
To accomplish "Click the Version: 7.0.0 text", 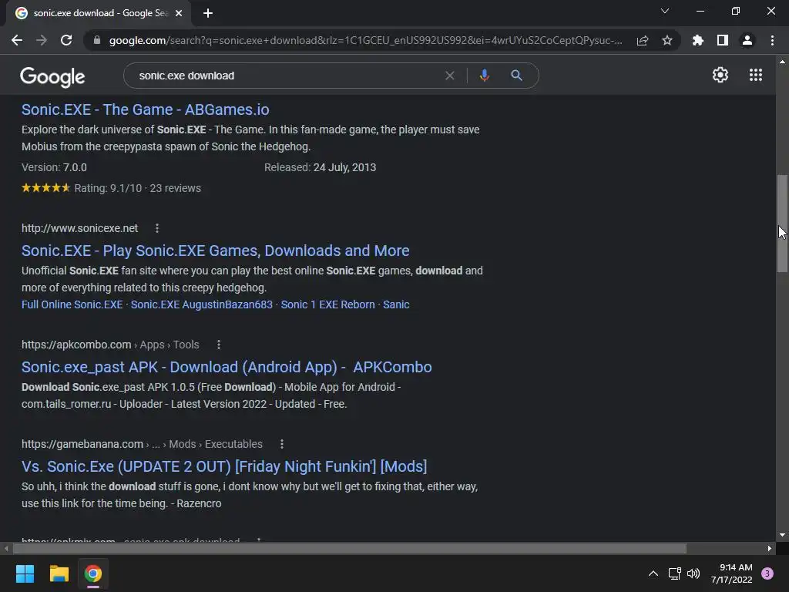I will 54,167.
